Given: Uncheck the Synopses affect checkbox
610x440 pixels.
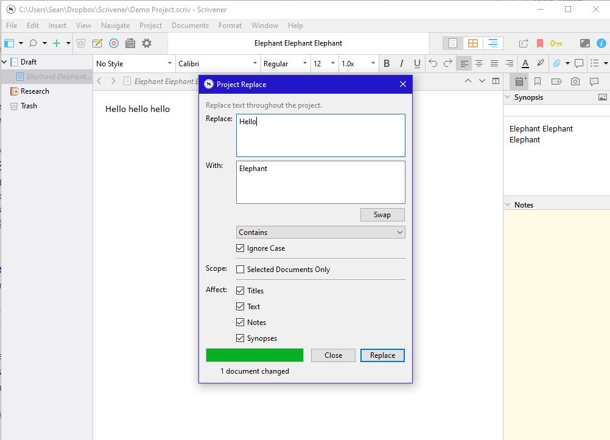Looking at the screenshot, I should coord(240,338).
